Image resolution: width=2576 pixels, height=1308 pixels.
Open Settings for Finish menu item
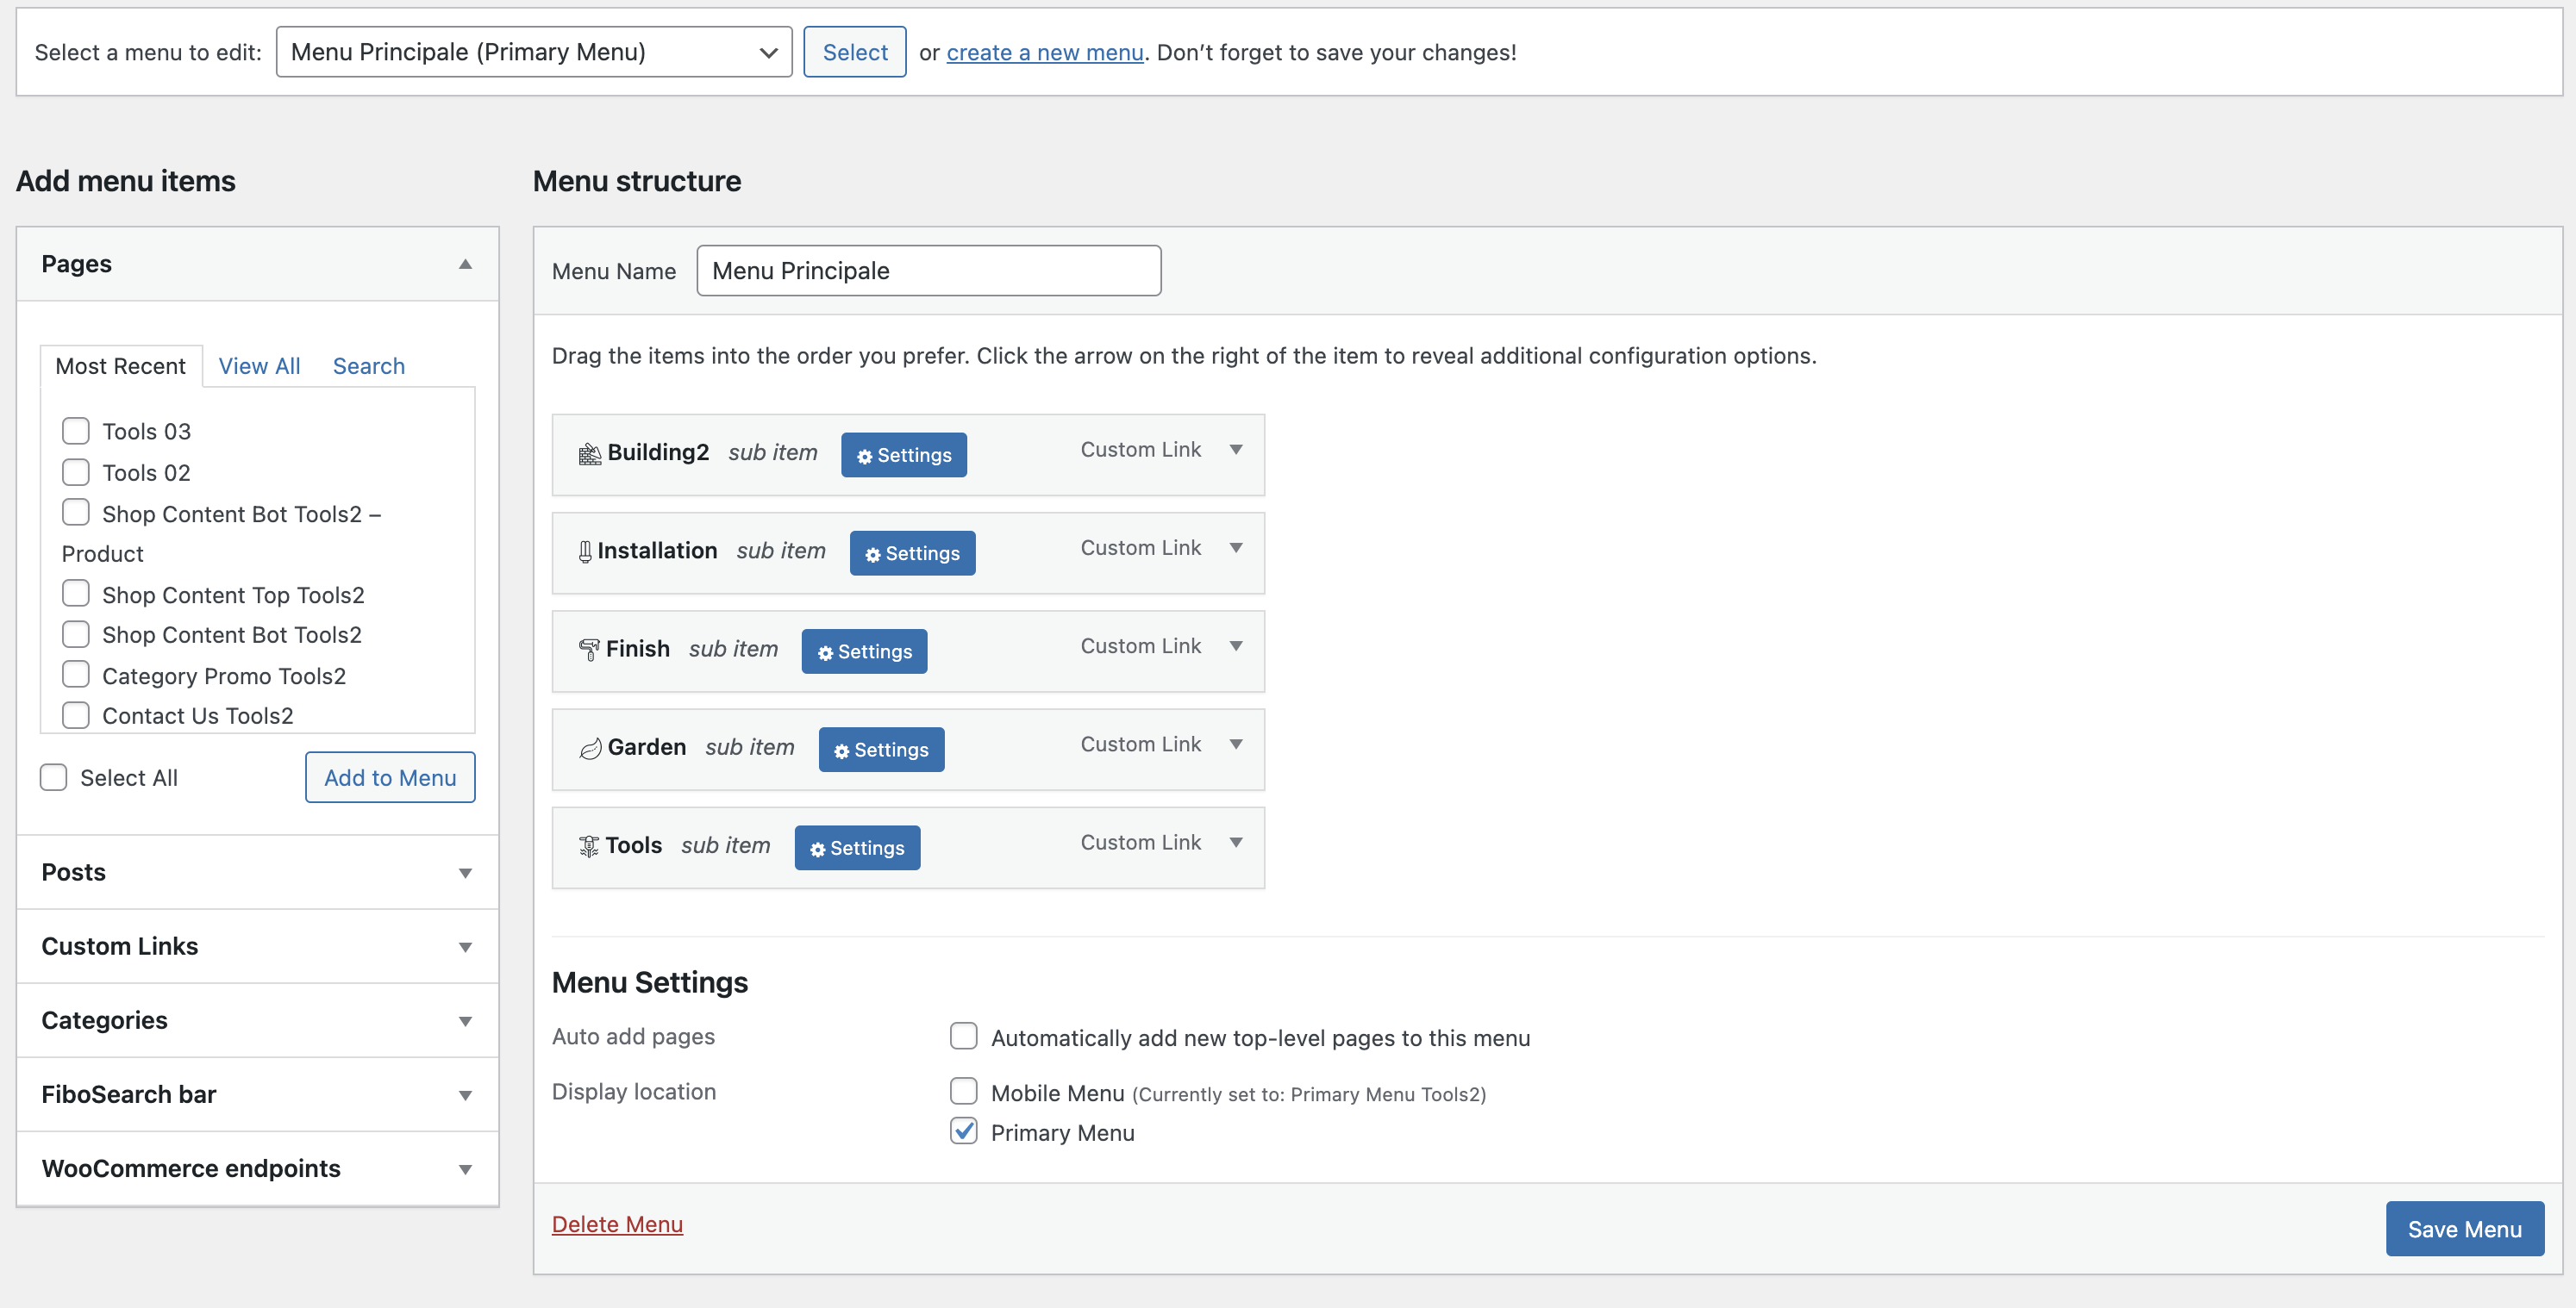click(x=864, y=651)
